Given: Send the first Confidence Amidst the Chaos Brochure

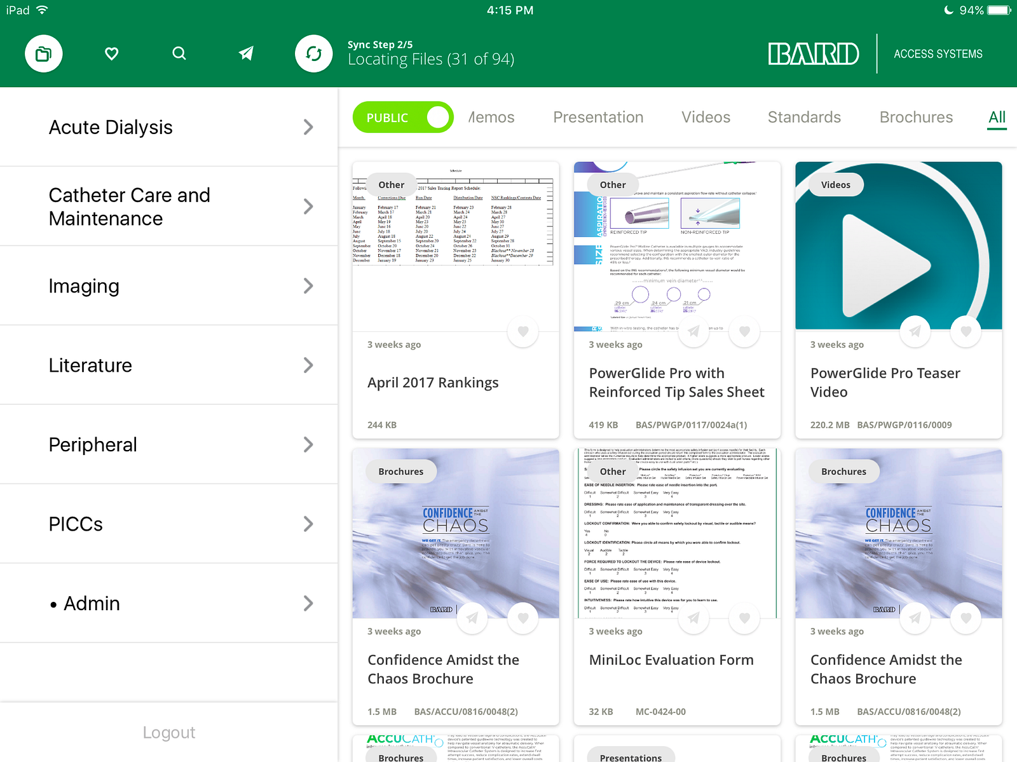Looking at the screenshot, I should click(x=472, y=618).
